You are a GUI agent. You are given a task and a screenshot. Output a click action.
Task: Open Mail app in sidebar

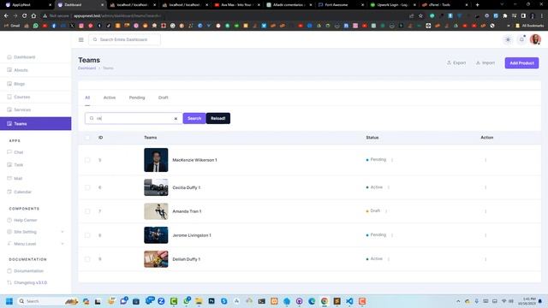[x=18, y=179]
